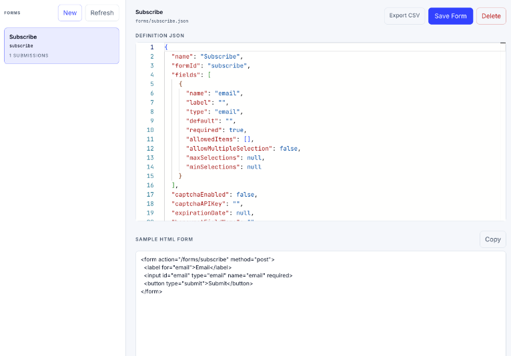
Task: Click the "fields": [ line
Action: [191, 75]
